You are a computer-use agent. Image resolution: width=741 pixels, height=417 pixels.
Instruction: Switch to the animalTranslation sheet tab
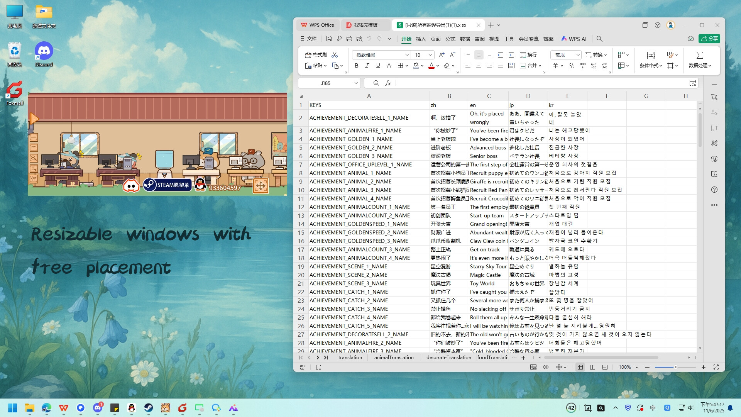394,358
